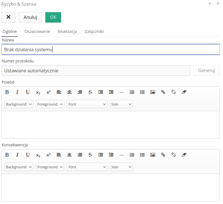Open Size dropdown in Konsekwencja editor

(x=121, y=167)
